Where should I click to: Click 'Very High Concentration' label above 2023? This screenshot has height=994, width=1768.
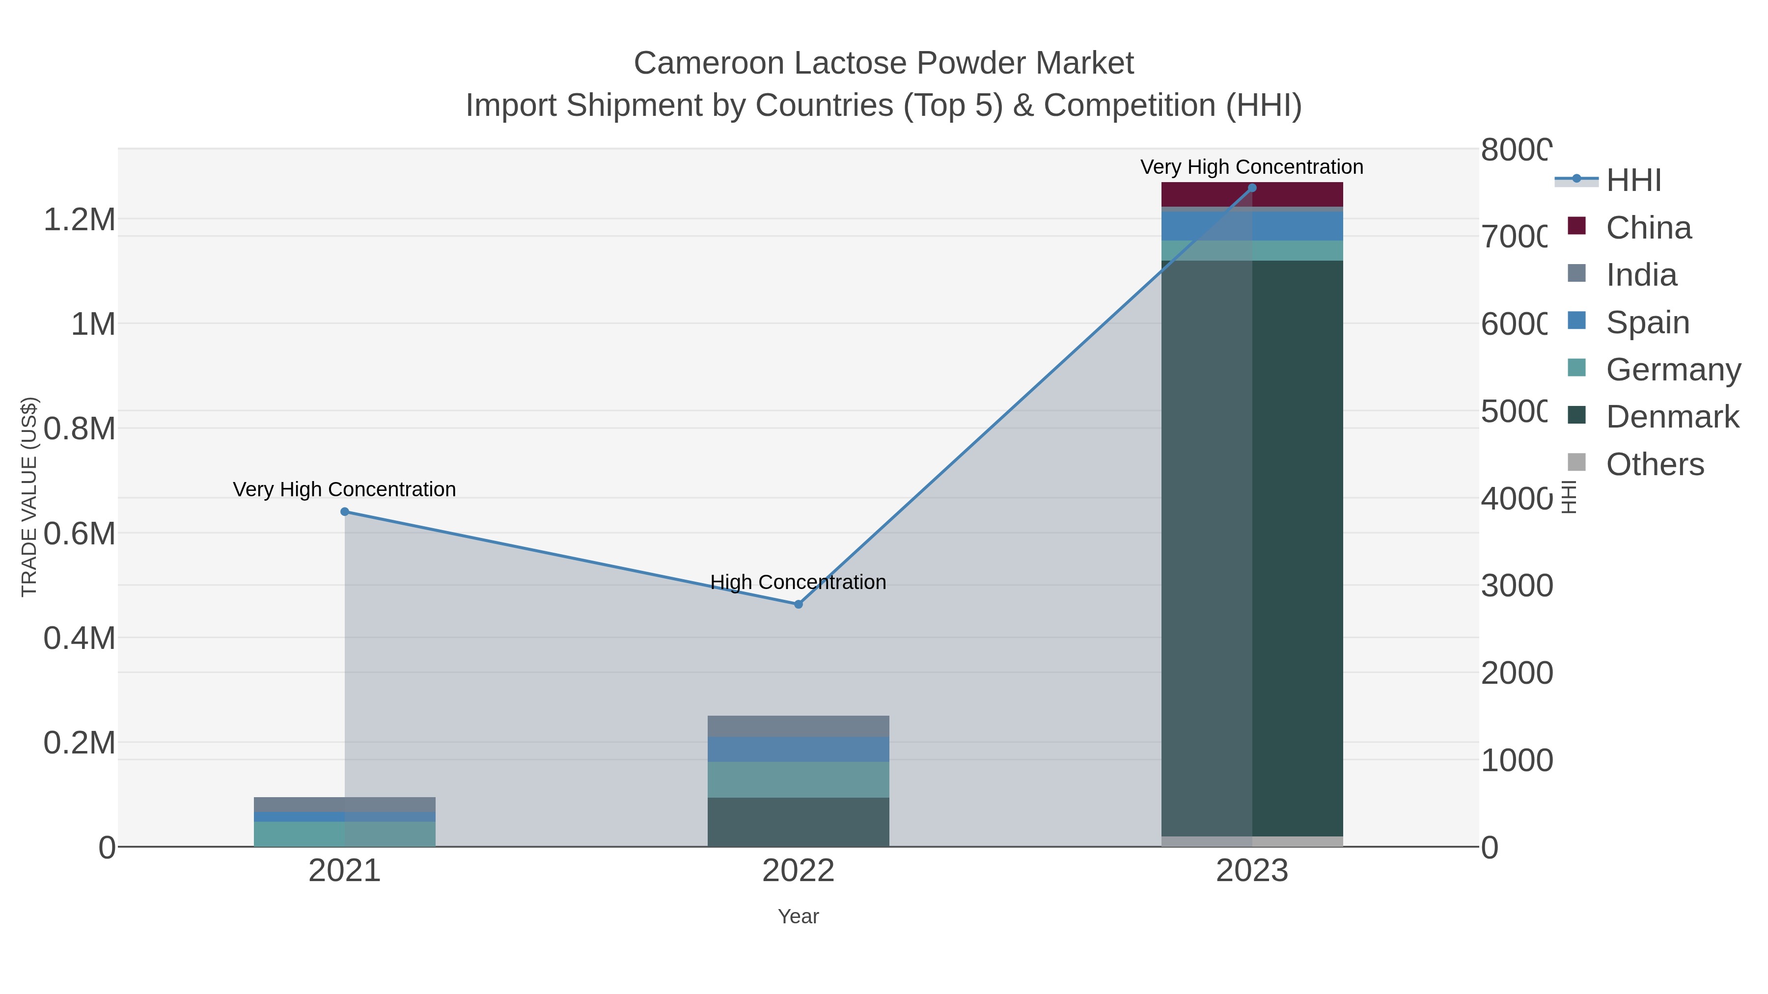pyautogui.click(x=1252, y=167)
